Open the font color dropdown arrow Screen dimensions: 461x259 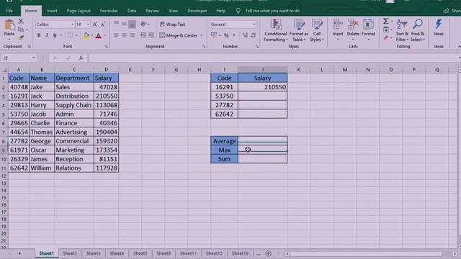click(x=104, y=36)
